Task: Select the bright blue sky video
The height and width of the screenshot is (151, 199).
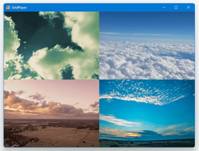Action: click(147, 113)
